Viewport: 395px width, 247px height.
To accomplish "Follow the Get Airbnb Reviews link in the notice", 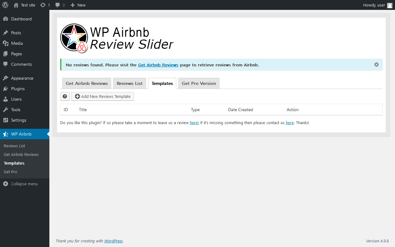I will pos(158,65).
